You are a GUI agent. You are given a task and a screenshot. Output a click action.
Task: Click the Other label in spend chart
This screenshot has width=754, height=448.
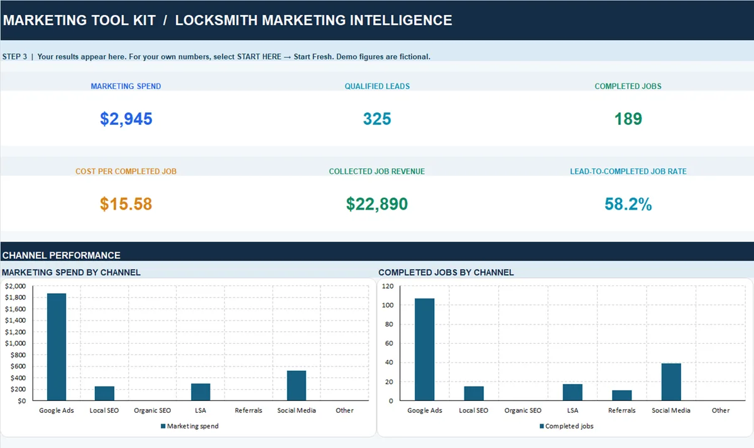pyautogui.click(x=344, y=410)
